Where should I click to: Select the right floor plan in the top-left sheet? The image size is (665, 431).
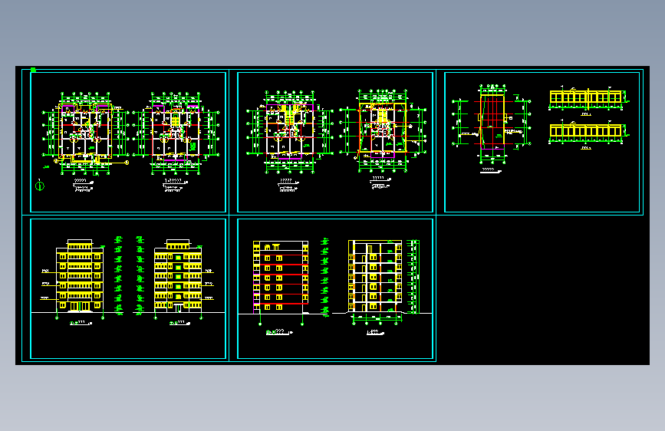[x=176, y=133]
